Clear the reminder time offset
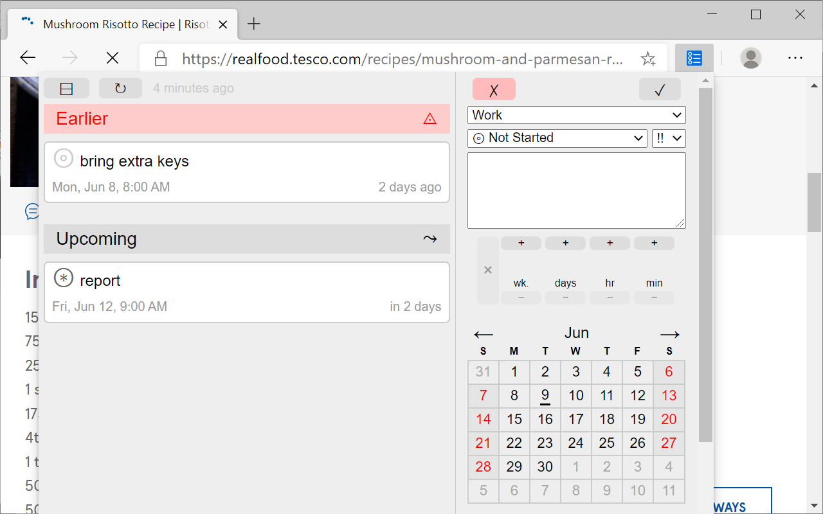Viewport: 823px width, 514px height. pos(488,270)
